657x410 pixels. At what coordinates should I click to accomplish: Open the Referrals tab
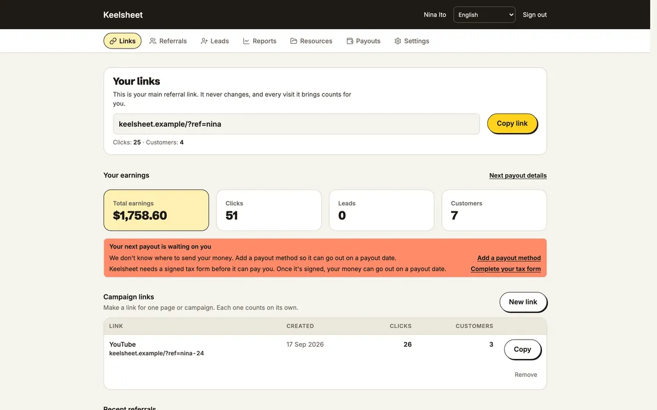coord(168,41)
